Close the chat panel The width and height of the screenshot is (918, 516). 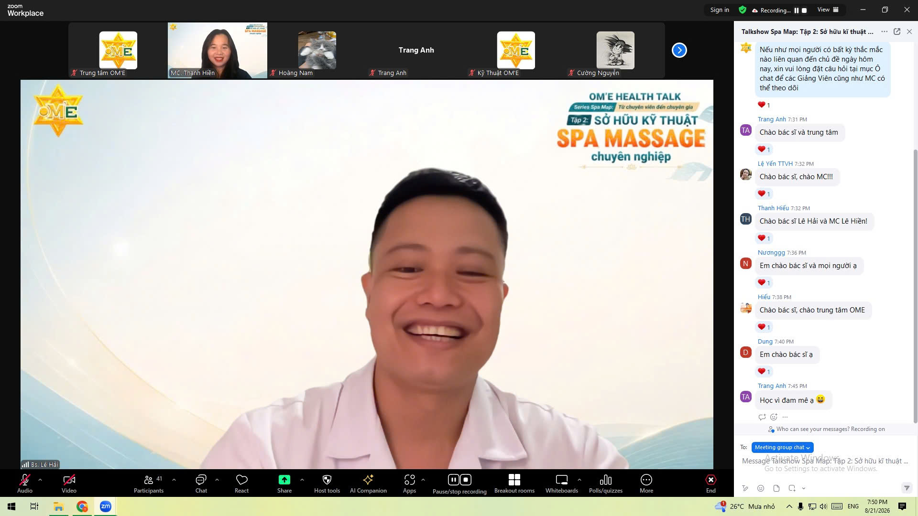pyautogui.click(x=909, y=32)
